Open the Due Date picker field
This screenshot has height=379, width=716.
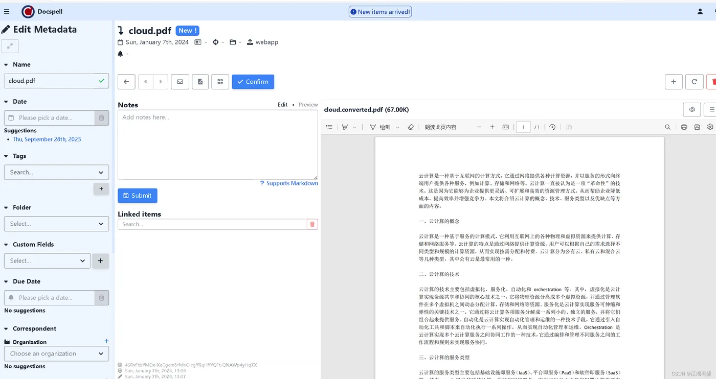tap(50, 298)
